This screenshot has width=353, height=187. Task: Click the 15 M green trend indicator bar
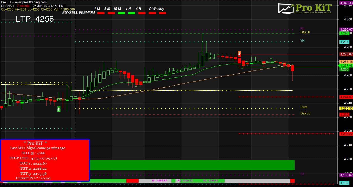click(x=121, y=13)
